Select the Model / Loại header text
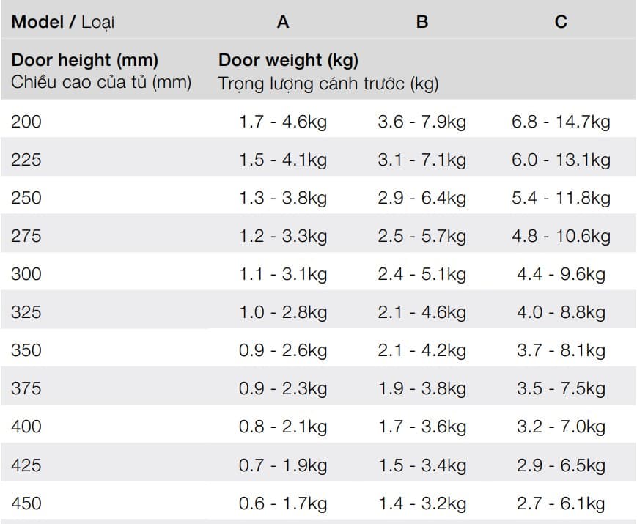Image resolution: width=637 pixels, height=524 pixels. click(63, 22)
